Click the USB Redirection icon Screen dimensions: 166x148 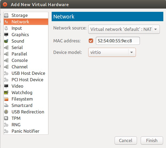6,112
